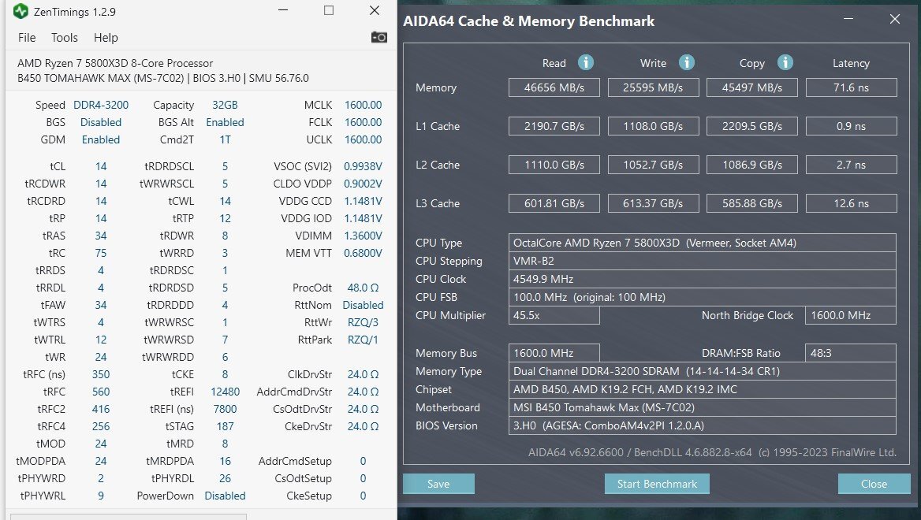The height and width of the screenshot is (520, 921).
Task: Click the CPU Type field with Ryzen 7 5800X3D
Action: click(703, 243)
